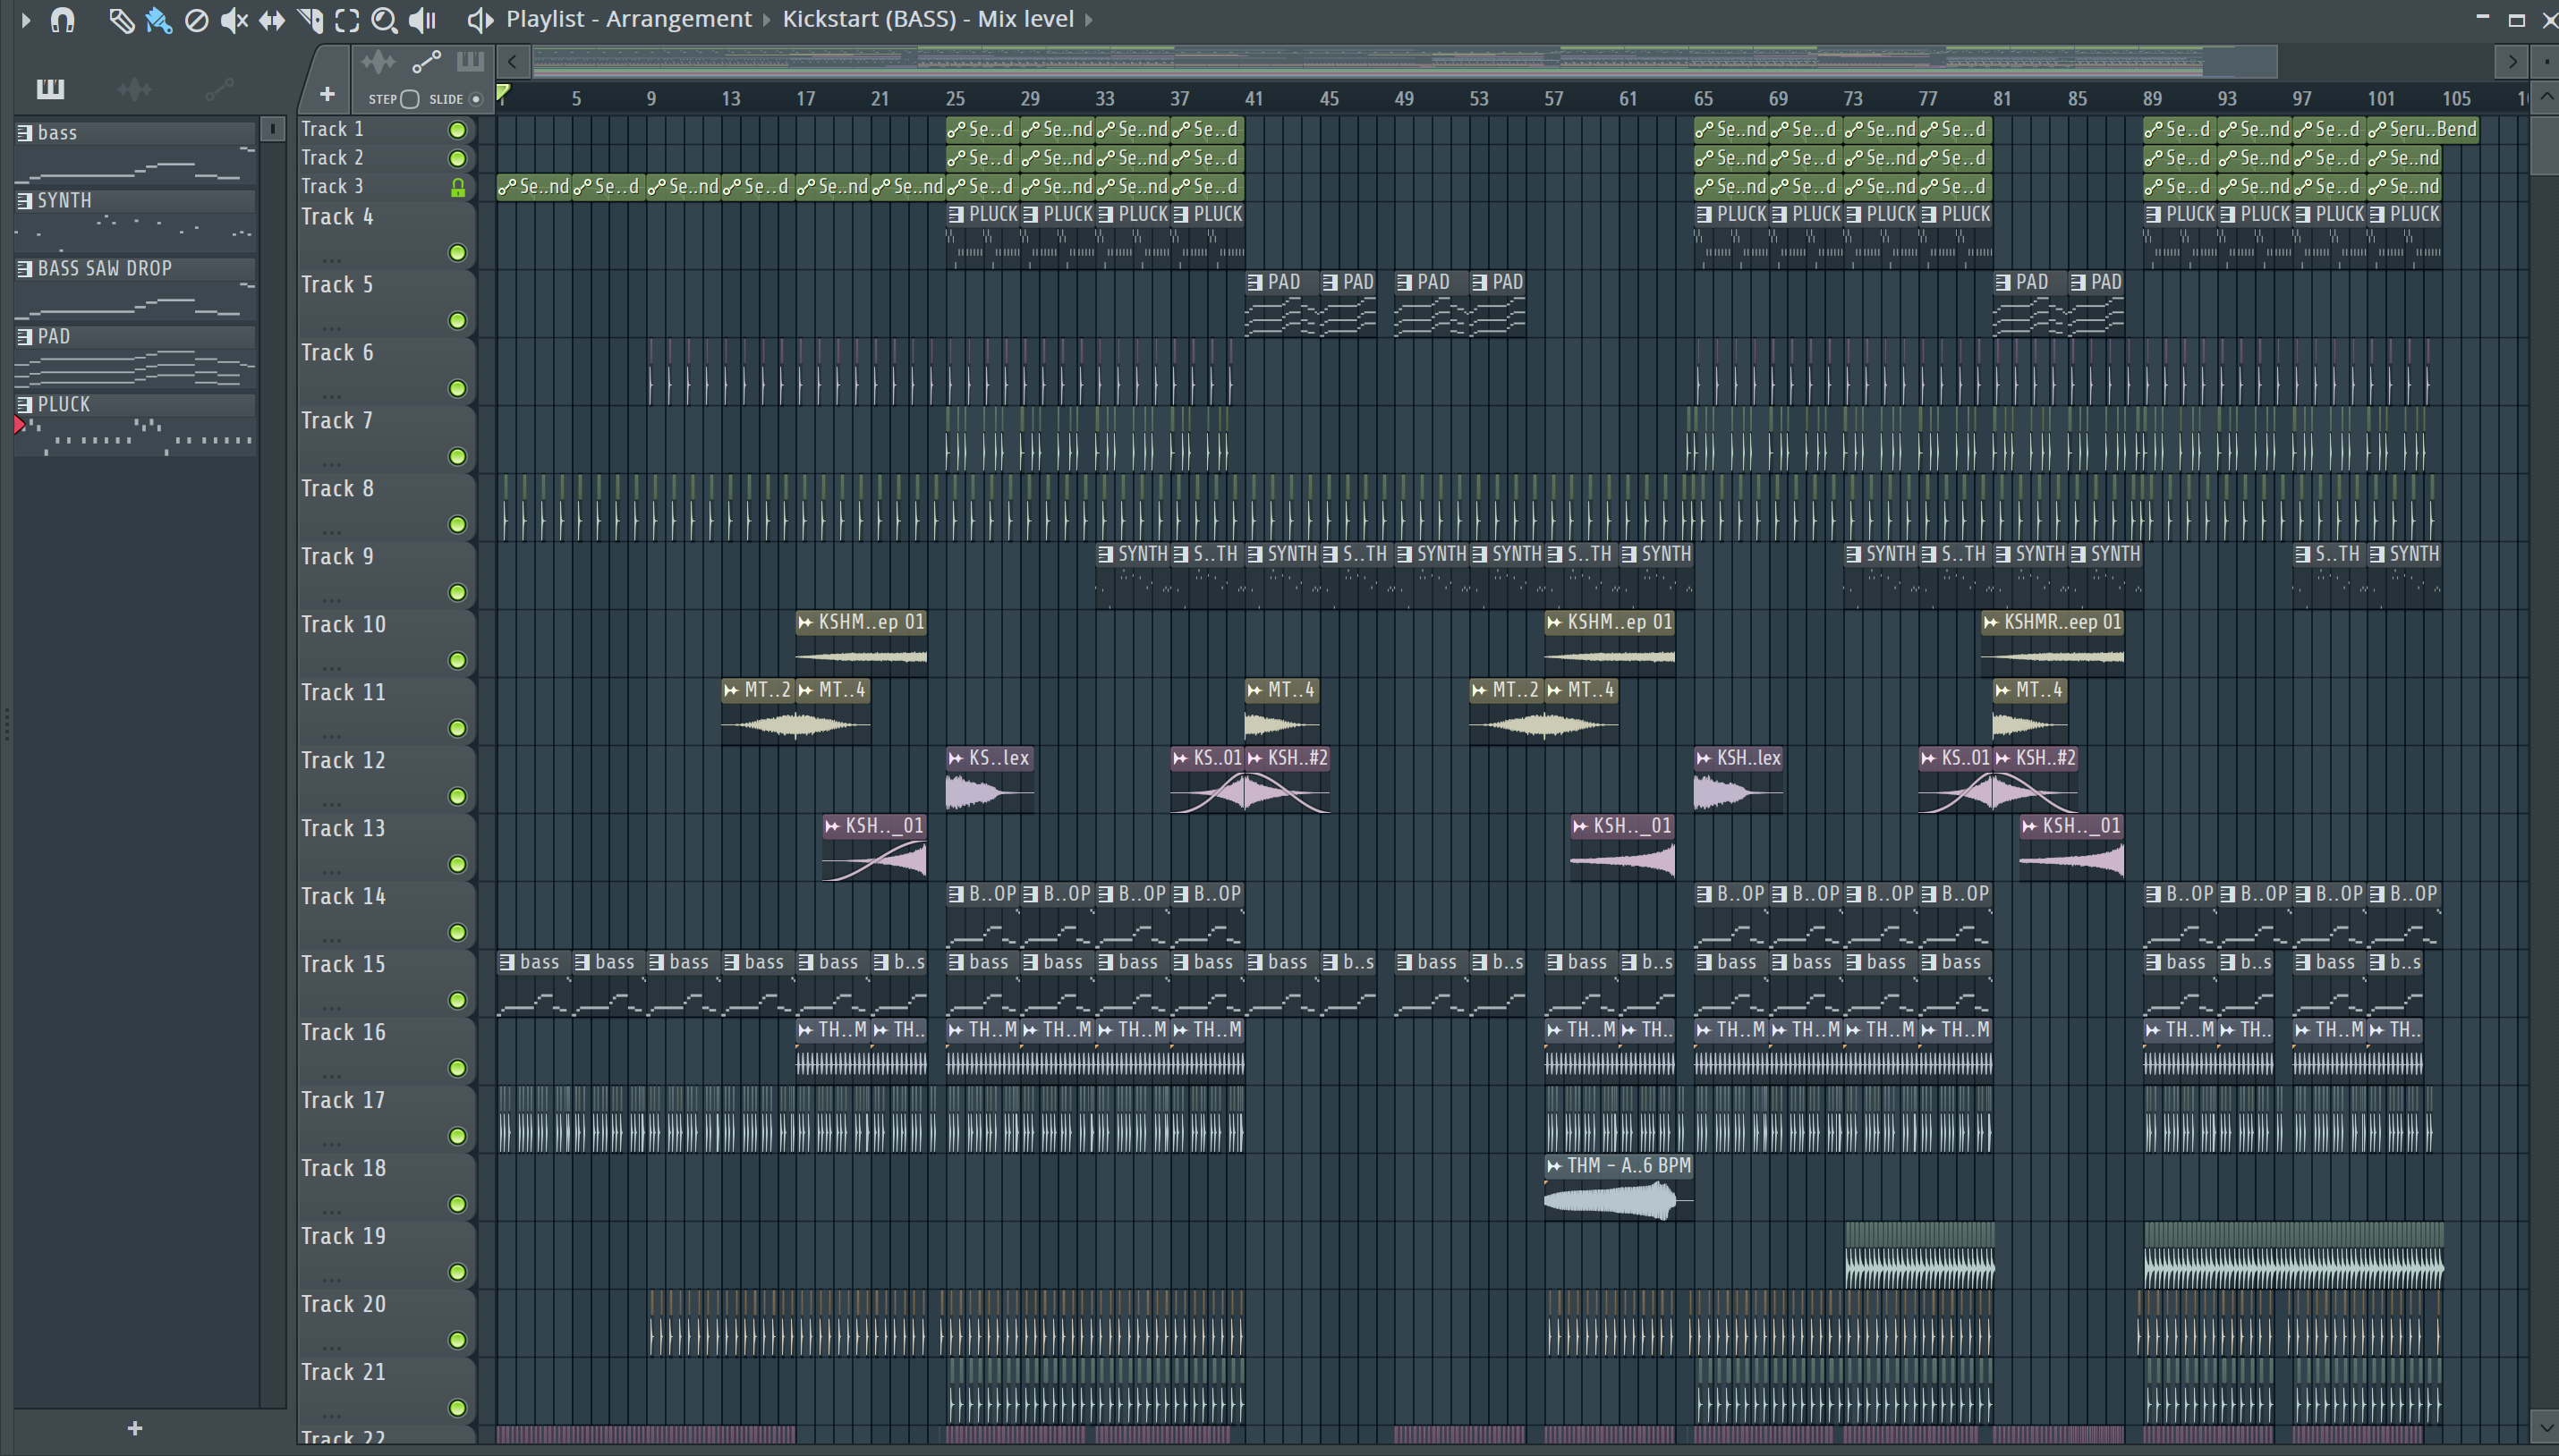Click the speaker icon before Playlist title
This screenshot has height=1456, width=2559.
click(480, 19)
